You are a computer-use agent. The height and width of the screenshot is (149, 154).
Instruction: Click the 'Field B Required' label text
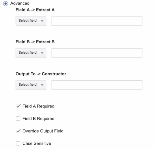coord(38,119)
